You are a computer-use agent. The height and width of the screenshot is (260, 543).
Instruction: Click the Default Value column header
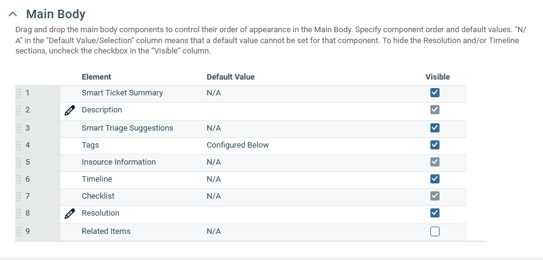[x=230, y=77]
